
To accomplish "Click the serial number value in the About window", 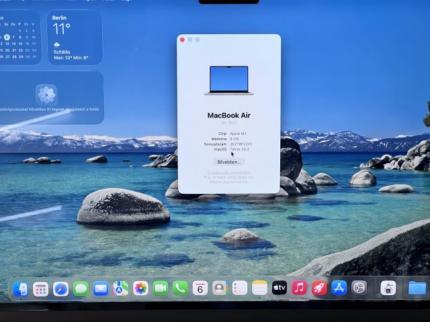I will [241, 144].
